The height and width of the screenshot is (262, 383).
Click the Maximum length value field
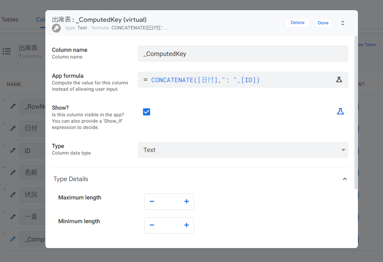pos(169,201)
